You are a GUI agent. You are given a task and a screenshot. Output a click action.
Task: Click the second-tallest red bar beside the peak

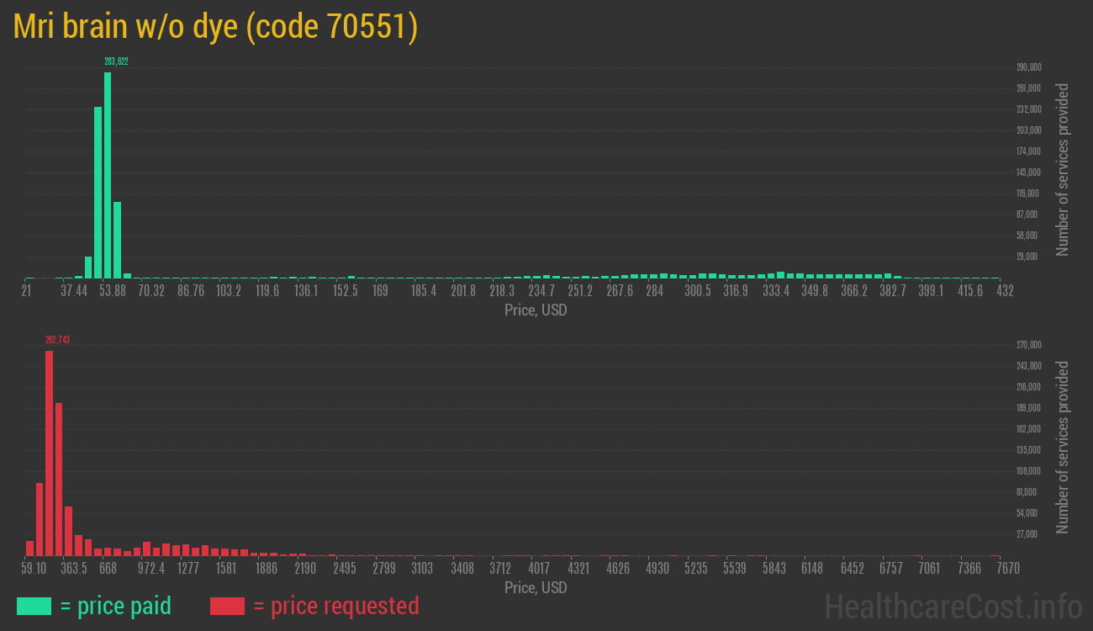coord(59,479)
